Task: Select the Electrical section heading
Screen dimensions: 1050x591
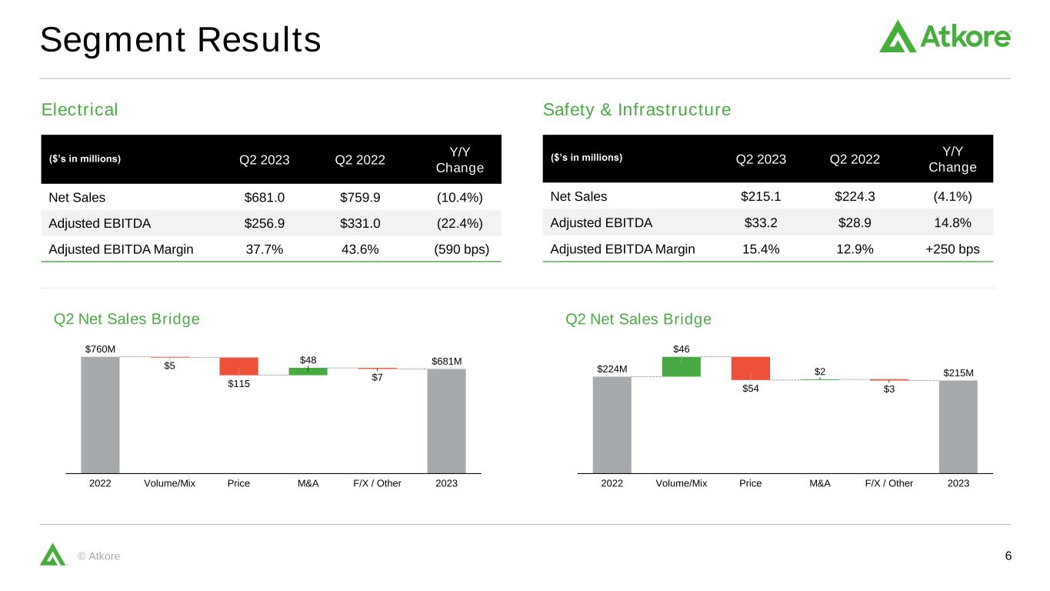Action: pos(80,110)
